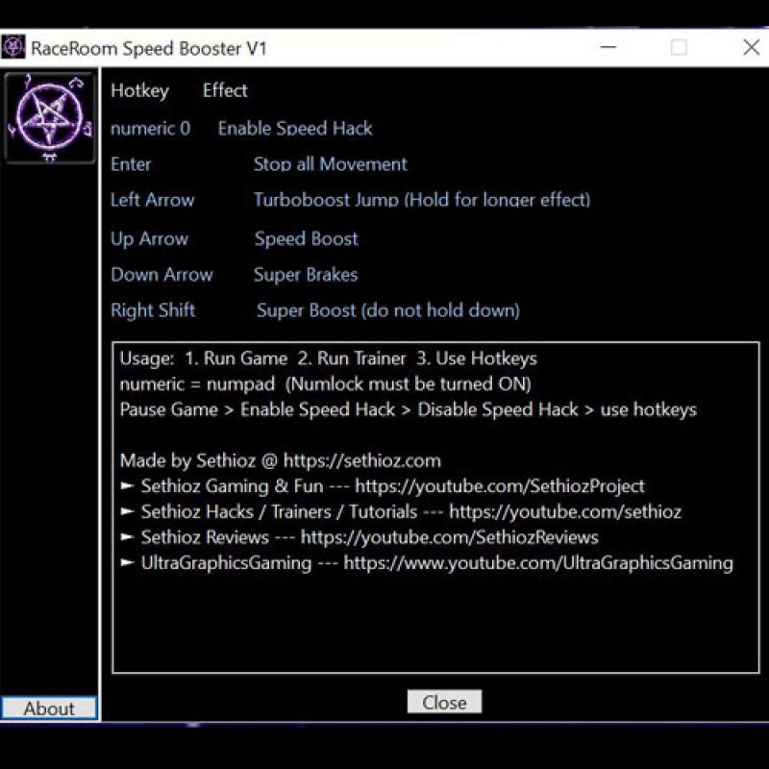Click the 'Speed Boost' effect text
This screenshot has height=769, width=769.
click(x=306, y=239)
